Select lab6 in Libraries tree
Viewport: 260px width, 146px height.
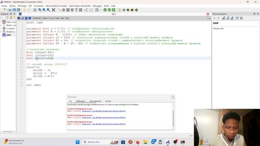[9, 35]
